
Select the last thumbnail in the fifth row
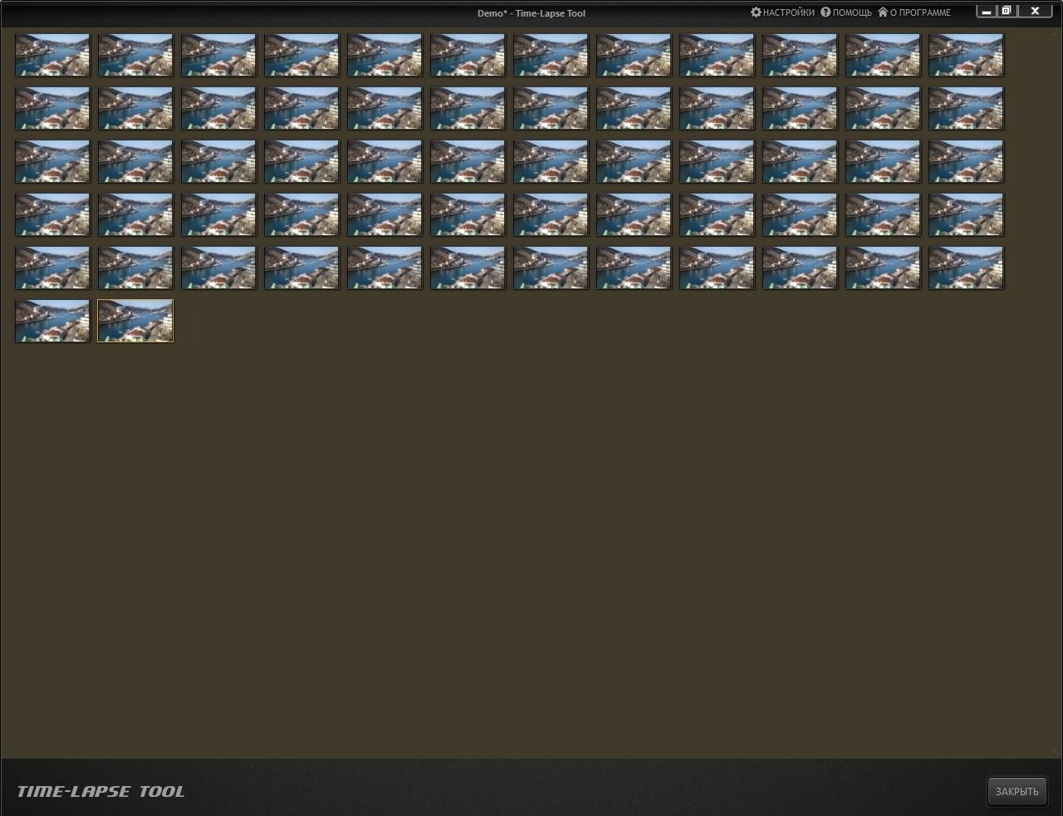pyautogui.click(x=966, y=268)
